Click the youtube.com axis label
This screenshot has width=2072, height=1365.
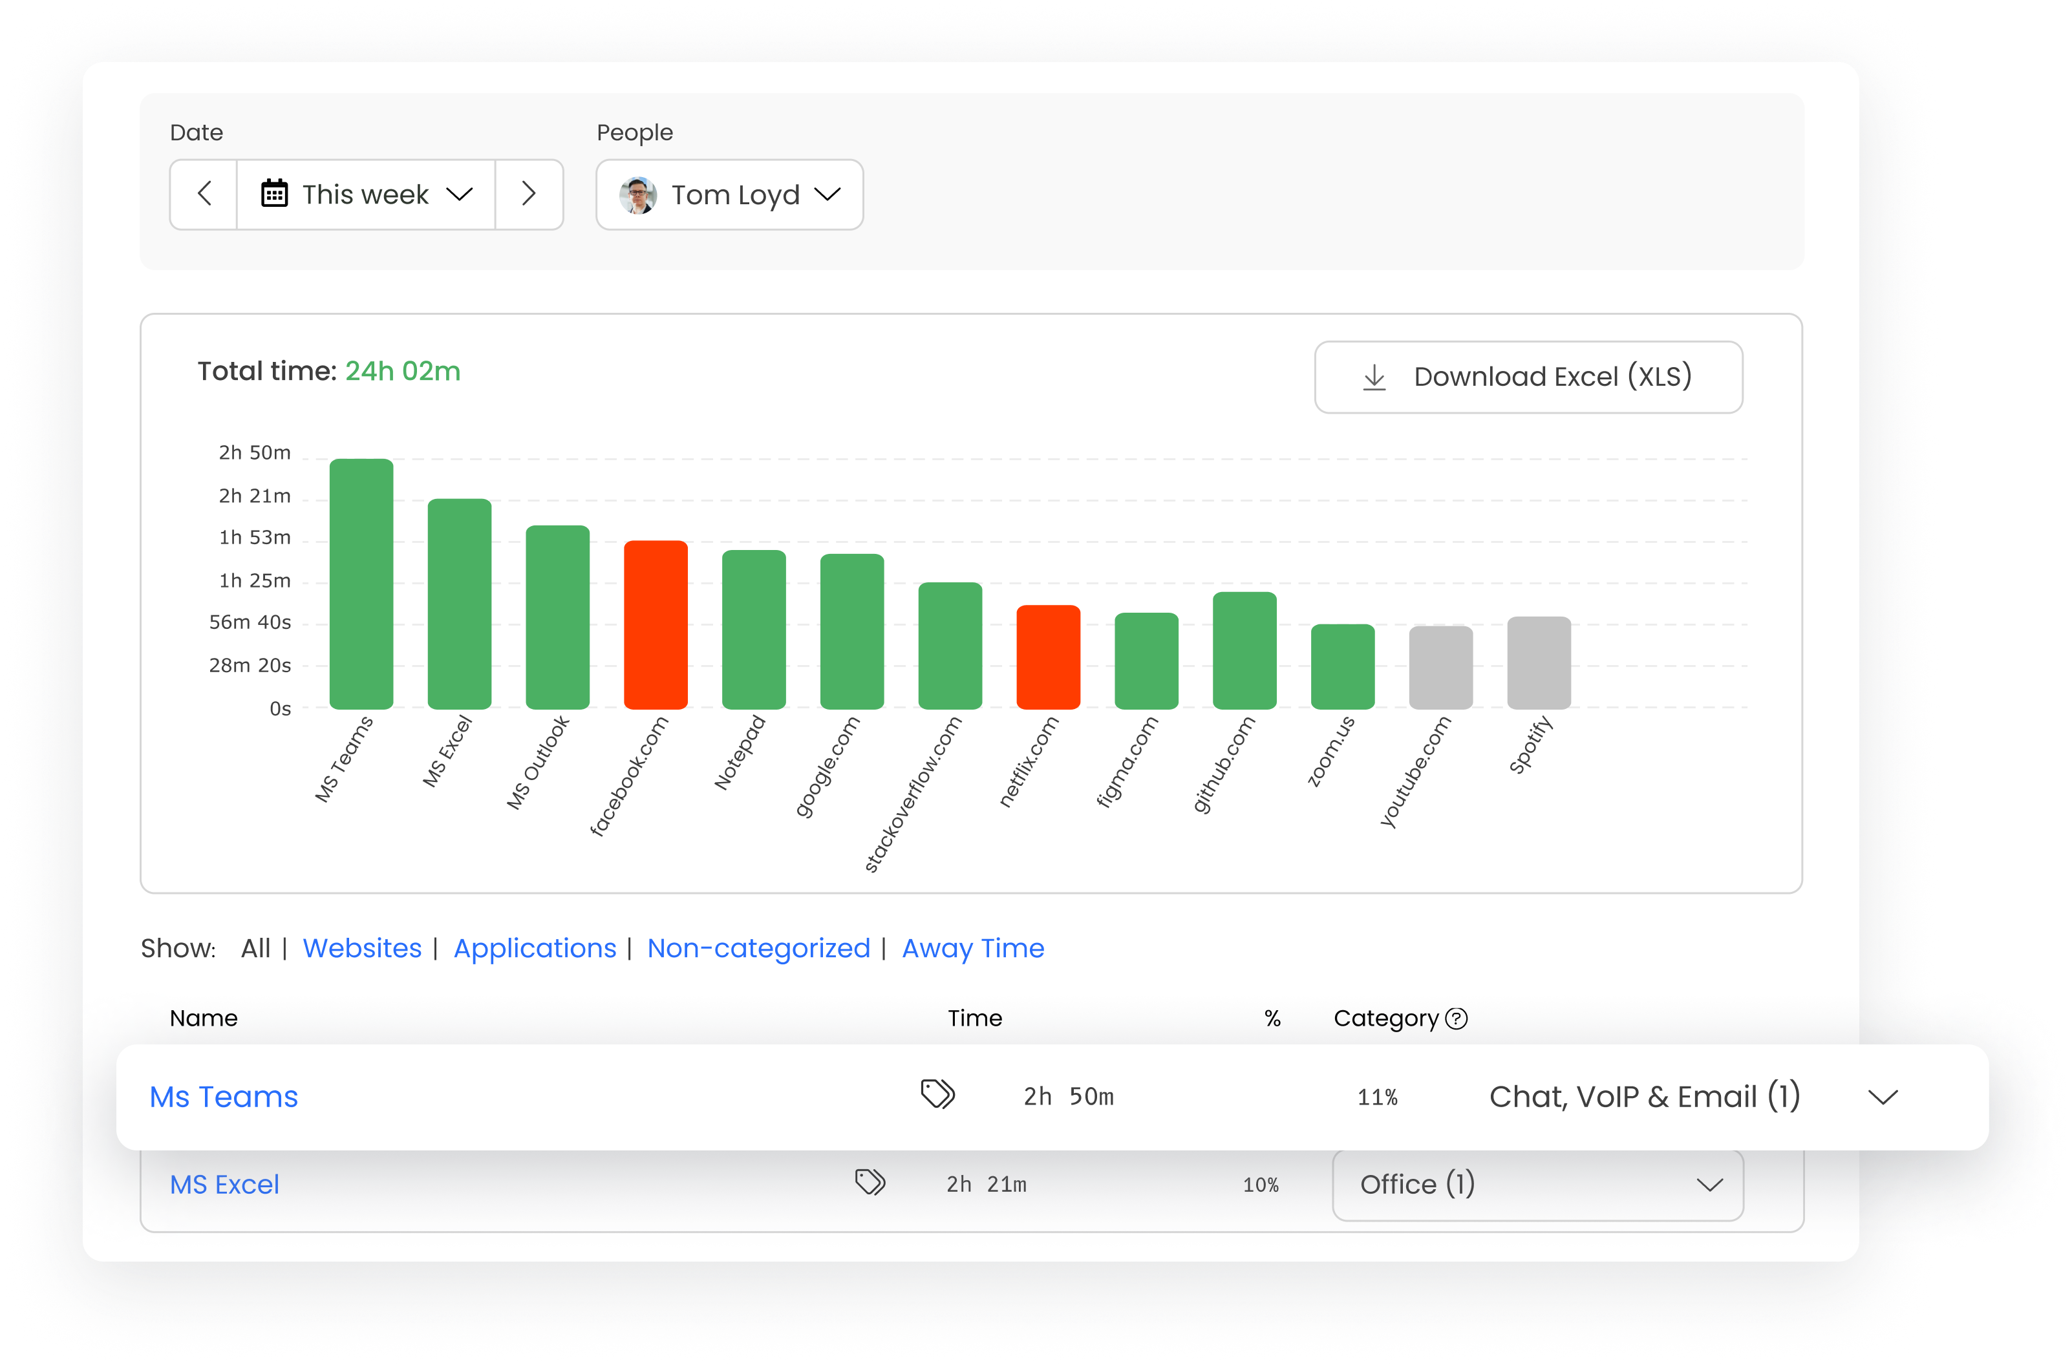(x=1416, y=771)
